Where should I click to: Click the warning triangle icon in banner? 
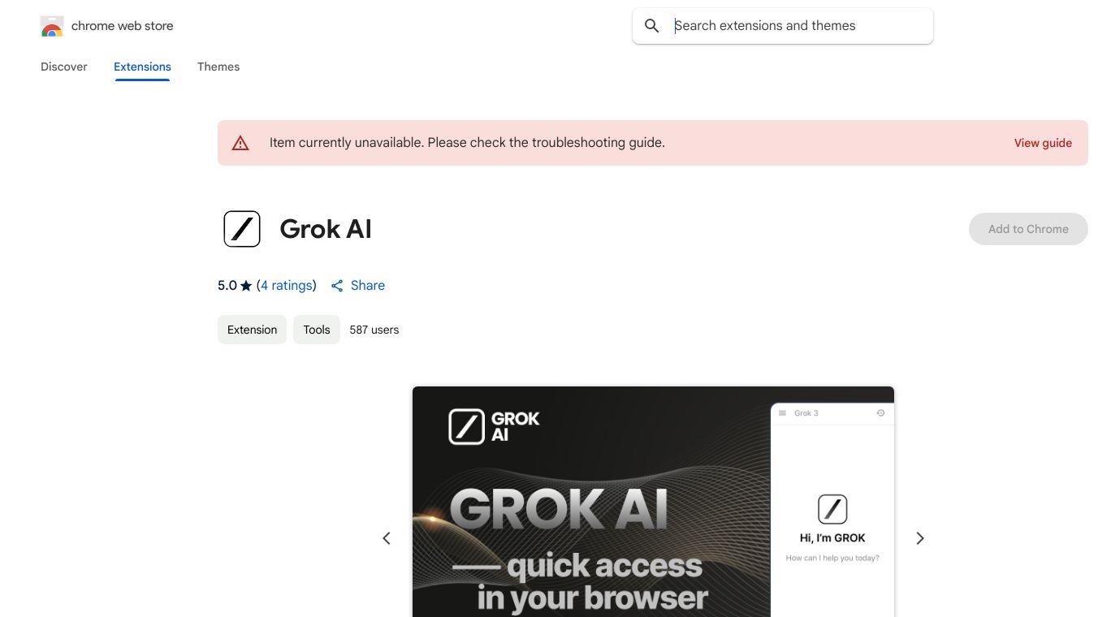pos(240,143)
